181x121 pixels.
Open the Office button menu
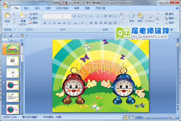6,5
